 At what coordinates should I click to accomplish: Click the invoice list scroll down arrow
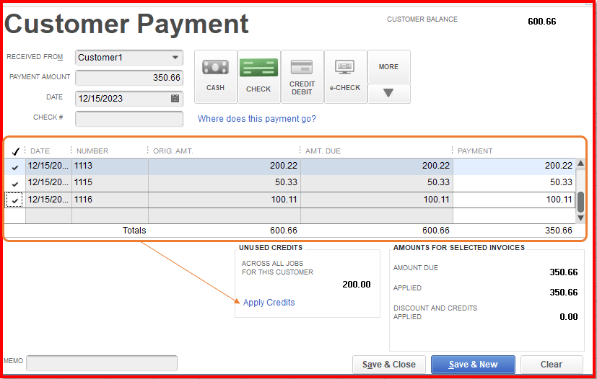(x=580, y=218)
